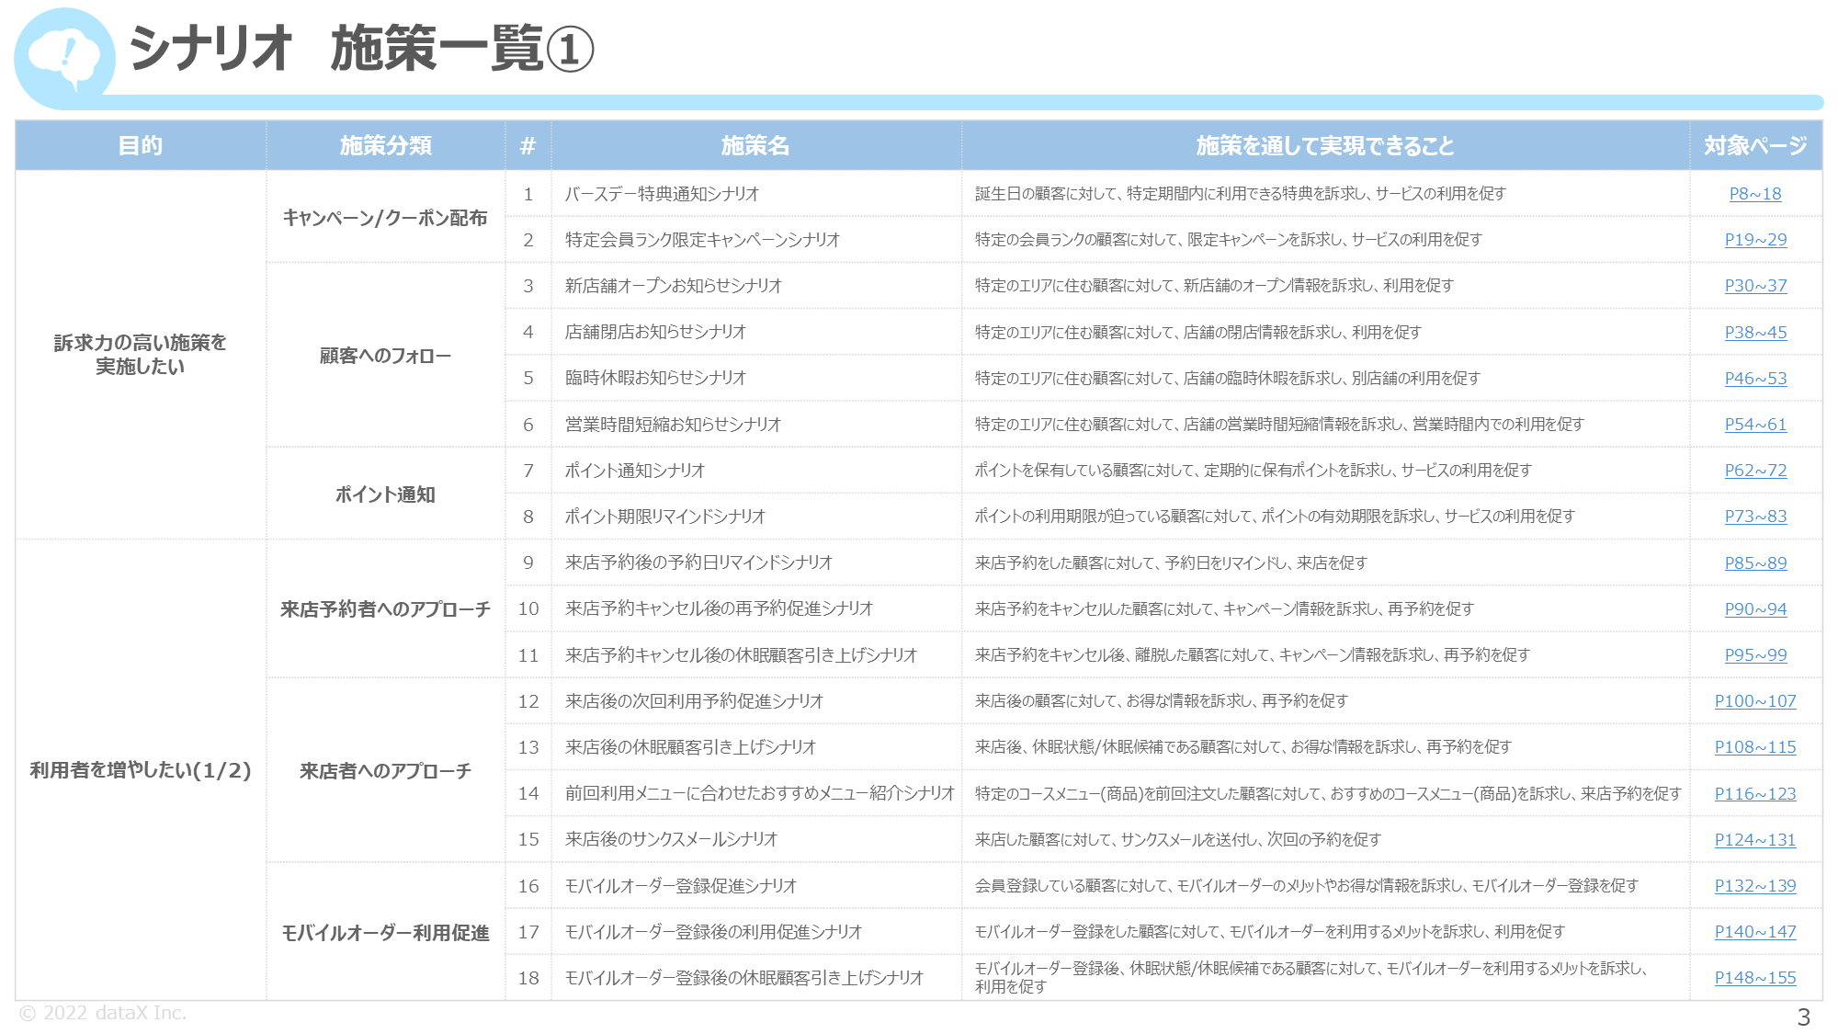
Task: Jump to pages P100~107
Action: click(1755, 701)
